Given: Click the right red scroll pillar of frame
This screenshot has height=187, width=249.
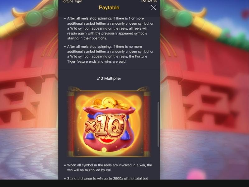Looking at the screenshot, I should pyautogui.click(x=147, y=122).
